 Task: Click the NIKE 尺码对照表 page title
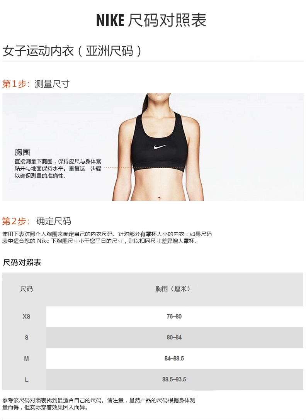(151, 20)
